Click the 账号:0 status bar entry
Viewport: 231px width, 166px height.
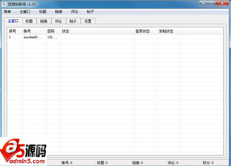tap(67, 163)
